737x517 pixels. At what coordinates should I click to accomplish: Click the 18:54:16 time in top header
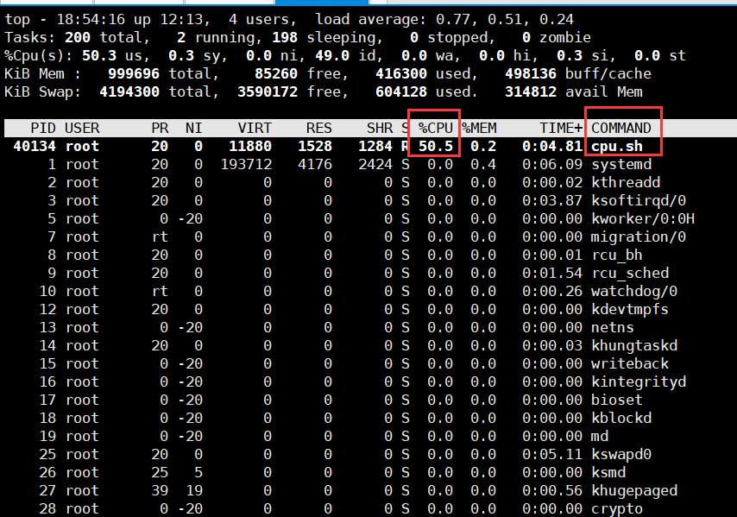pyautogui.click(x=91, y=19)
